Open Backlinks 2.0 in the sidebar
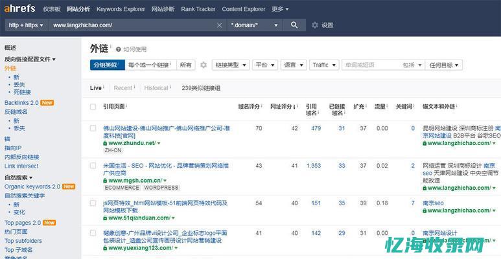 (x=21, y=102)
